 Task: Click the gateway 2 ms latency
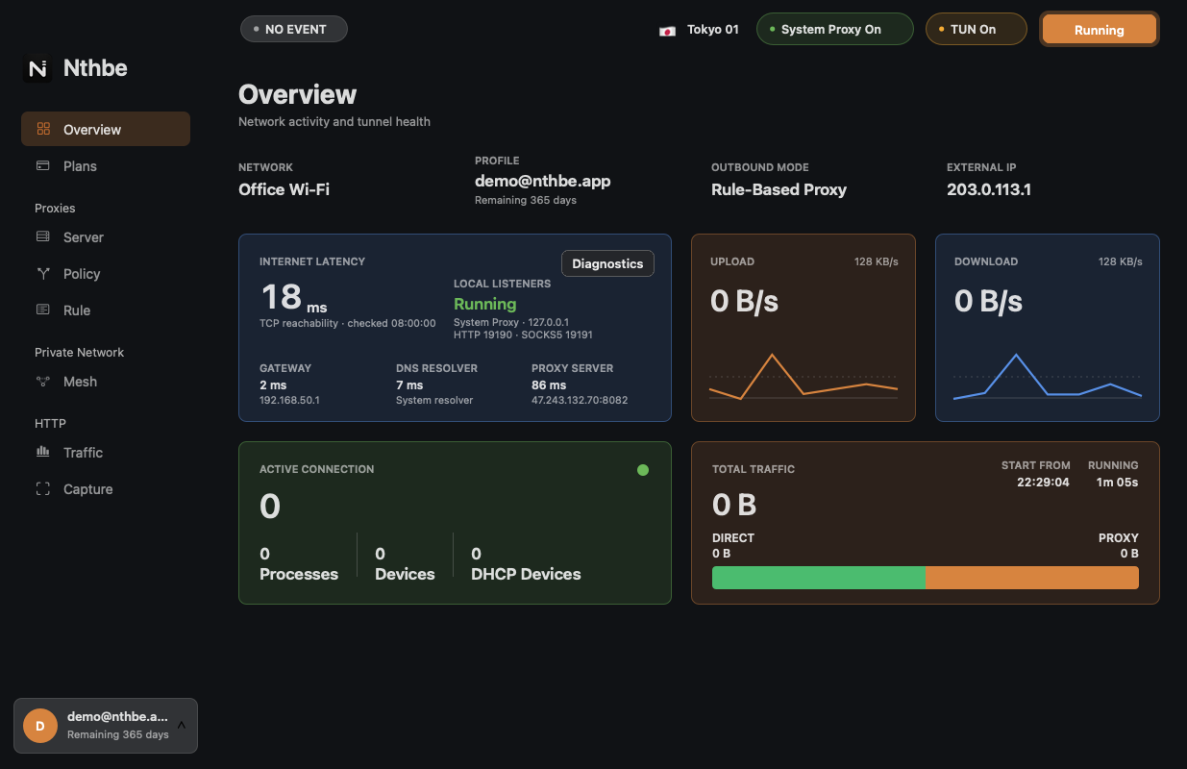pos(275,384)
